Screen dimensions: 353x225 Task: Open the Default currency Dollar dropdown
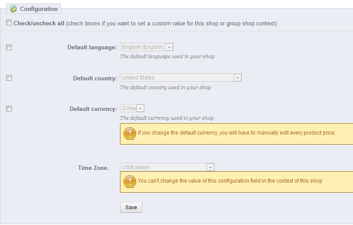(132, 108)
